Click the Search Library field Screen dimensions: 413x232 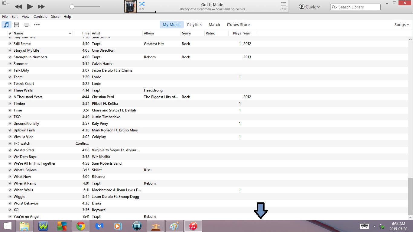(355, 7)
